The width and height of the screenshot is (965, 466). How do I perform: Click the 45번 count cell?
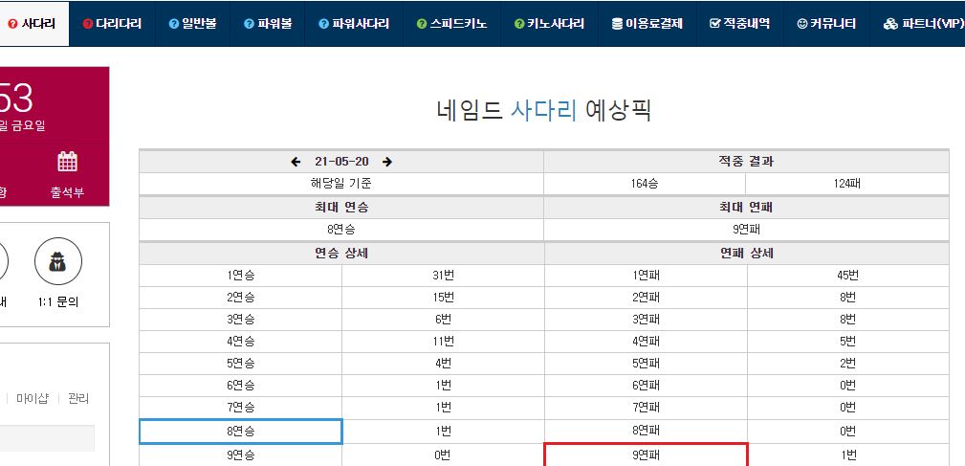[848, 276]
